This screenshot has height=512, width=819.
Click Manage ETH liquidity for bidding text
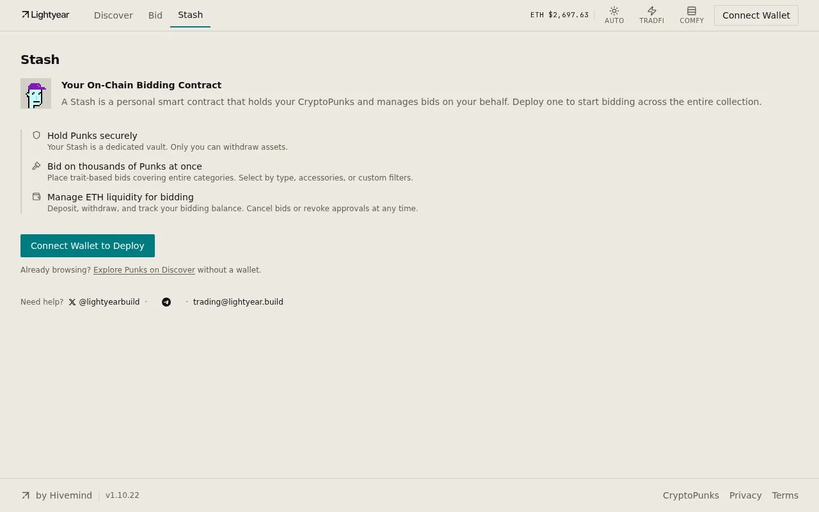(120, 197)
